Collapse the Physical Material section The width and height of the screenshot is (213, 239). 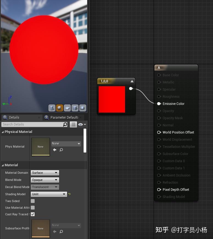click(2, 132)
